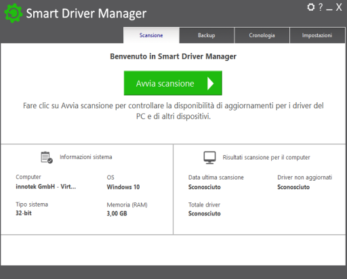
Task: Click the Smart Driver Manager green gear logo
Action: click(x=14, y=13)
